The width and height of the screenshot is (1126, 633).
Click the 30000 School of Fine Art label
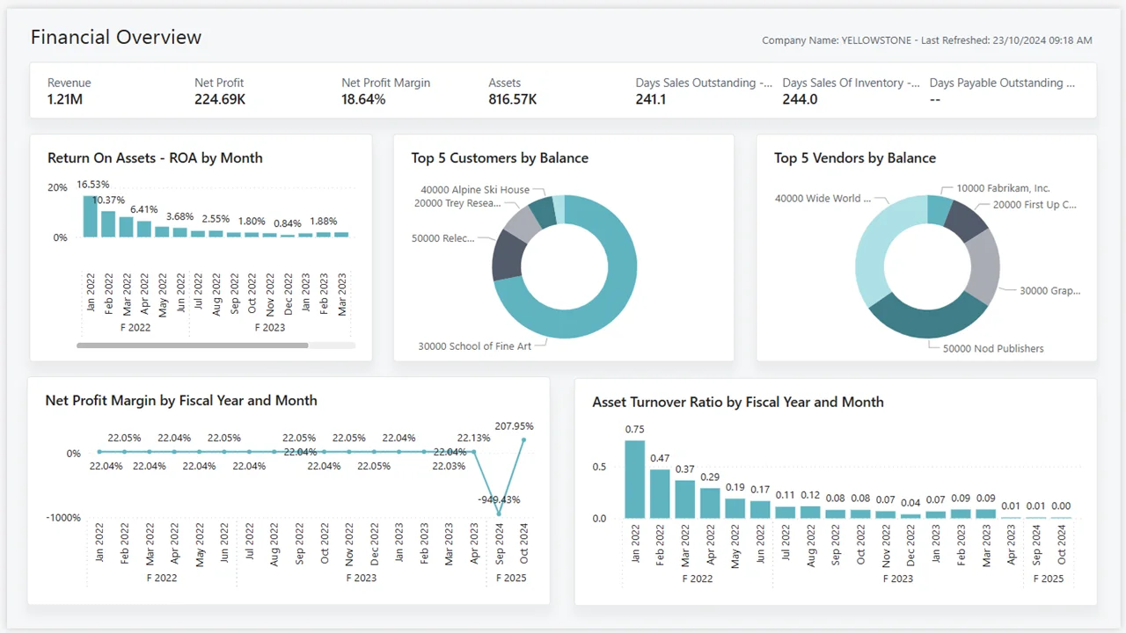[475, 346]
